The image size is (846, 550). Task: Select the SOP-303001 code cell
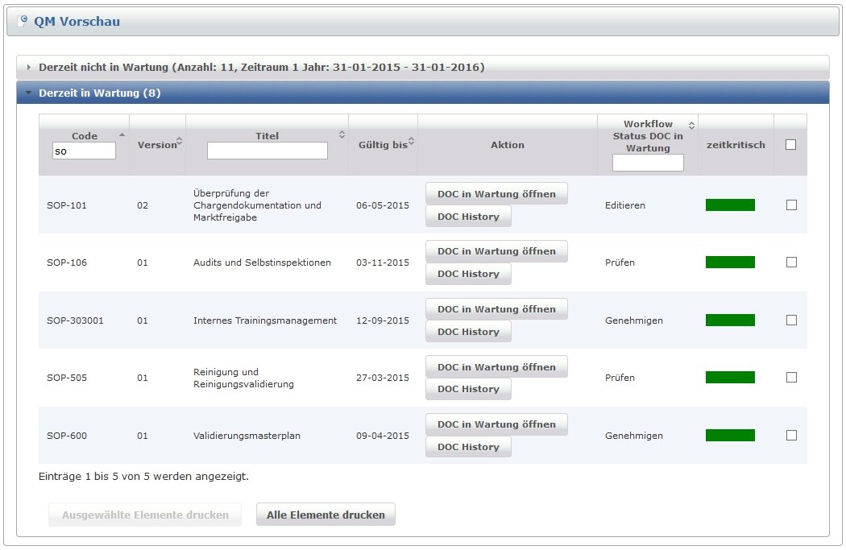click(x=75, y=320)
